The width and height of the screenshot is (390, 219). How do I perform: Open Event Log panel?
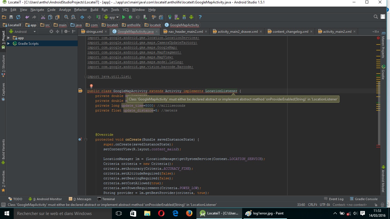point(334,199)
